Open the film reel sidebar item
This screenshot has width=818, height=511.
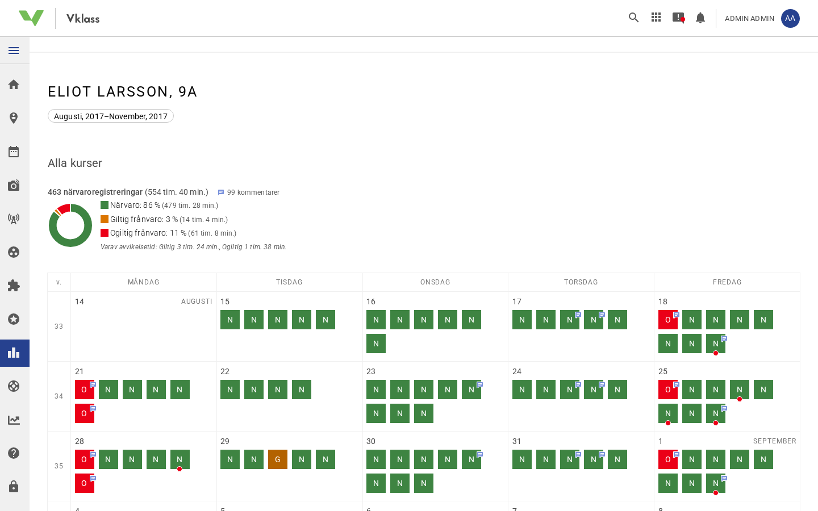pyautogui.click(x=14, y=252)
